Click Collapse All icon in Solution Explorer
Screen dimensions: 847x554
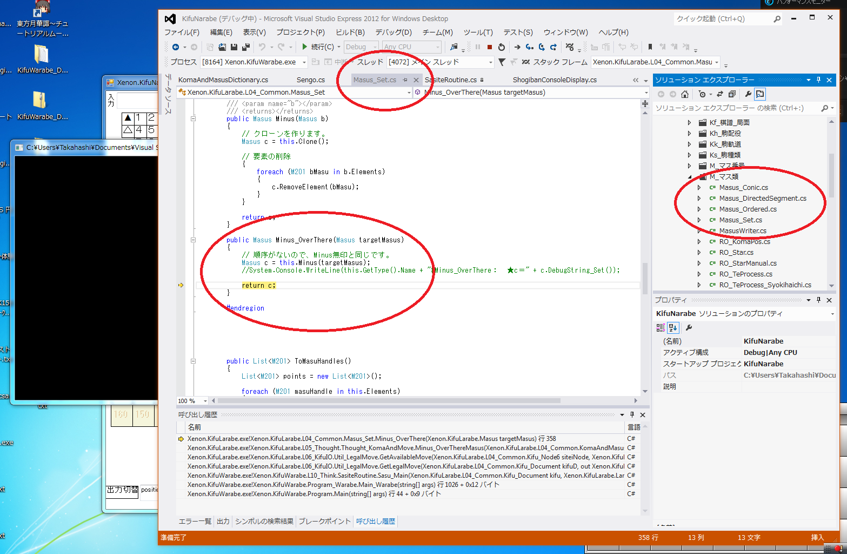732,94
